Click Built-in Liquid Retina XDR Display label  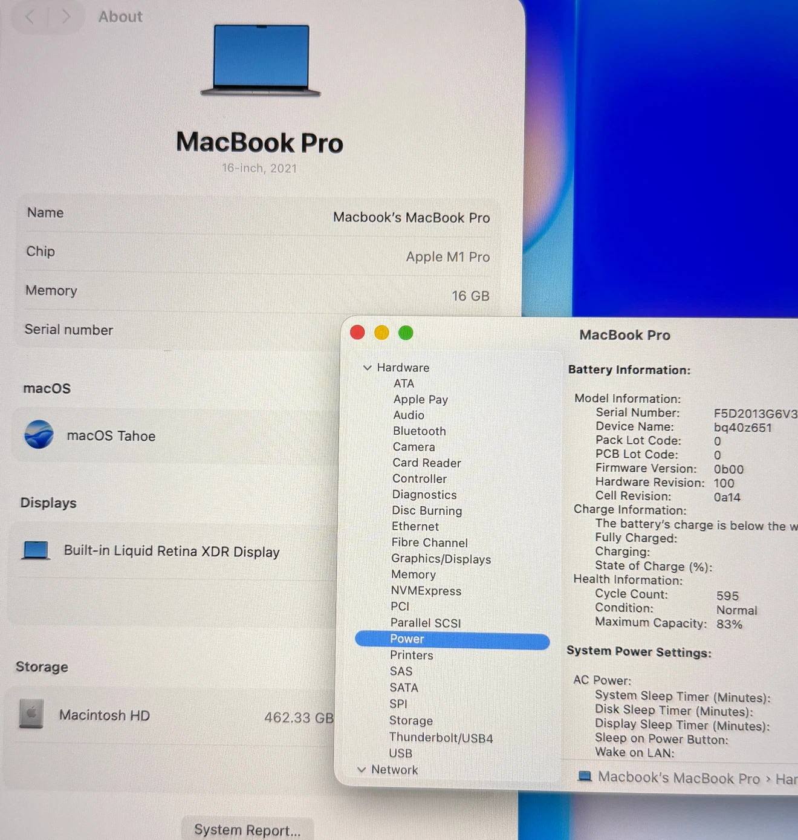[x=172, y=551]
